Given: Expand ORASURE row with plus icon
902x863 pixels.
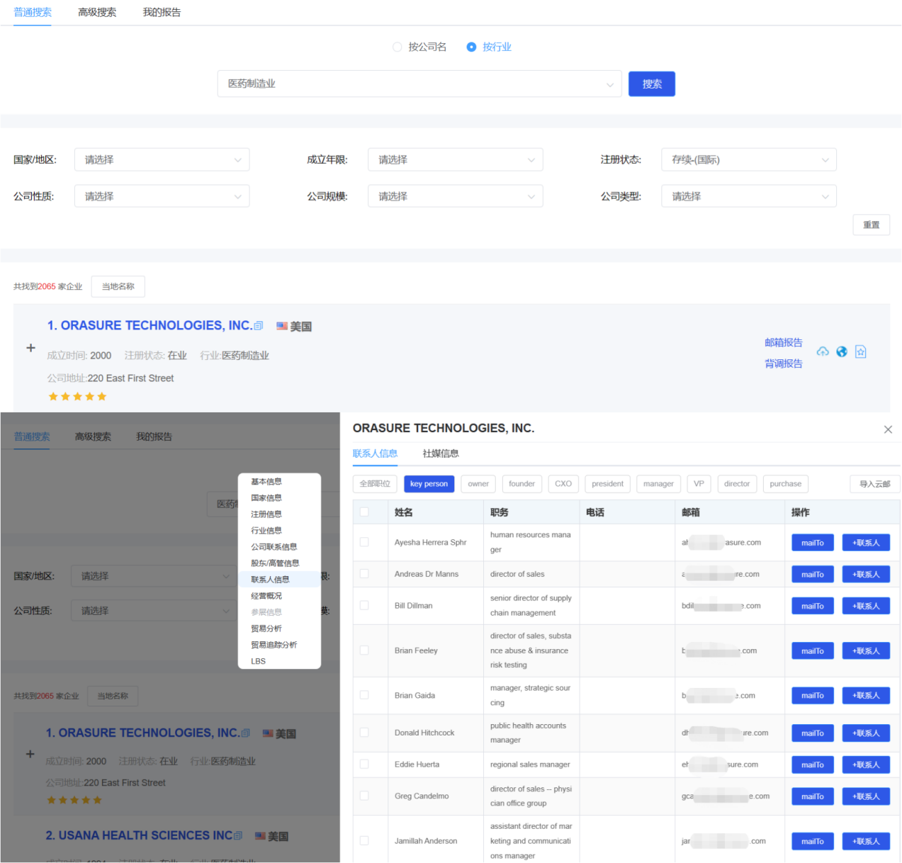Looking at the screenshot, I should click(30, 348).
